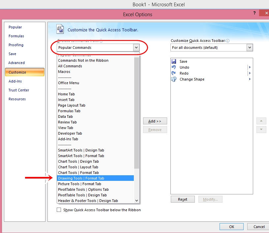Open the Formulas category
This screenshot has width=269, height=233.
coord(16,36)
